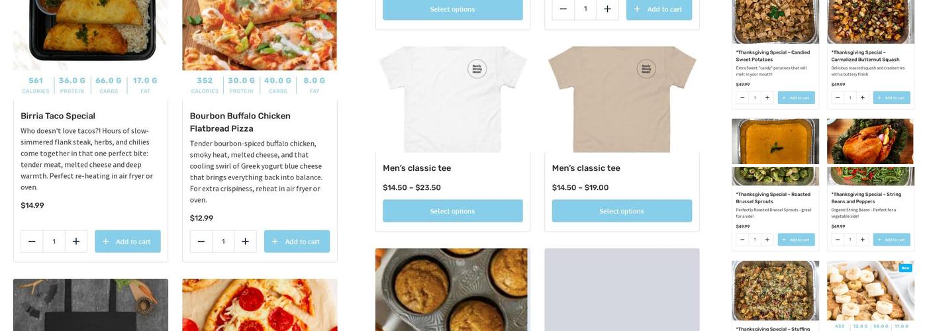Click the muffin tin product photo
Viewport: 927px width, 331px height.
(x=452, y=289)
